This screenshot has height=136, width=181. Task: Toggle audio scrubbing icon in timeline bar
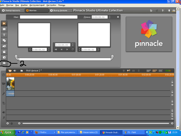129,70
